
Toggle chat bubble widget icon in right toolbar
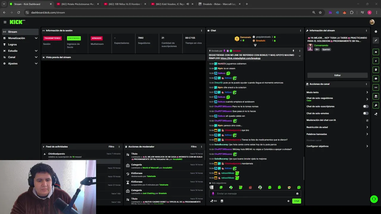tap(376, 79)
